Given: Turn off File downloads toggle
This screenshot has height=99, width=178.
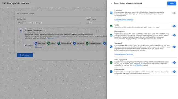Looking at the screenshot, I should click(x=174, y=72).
